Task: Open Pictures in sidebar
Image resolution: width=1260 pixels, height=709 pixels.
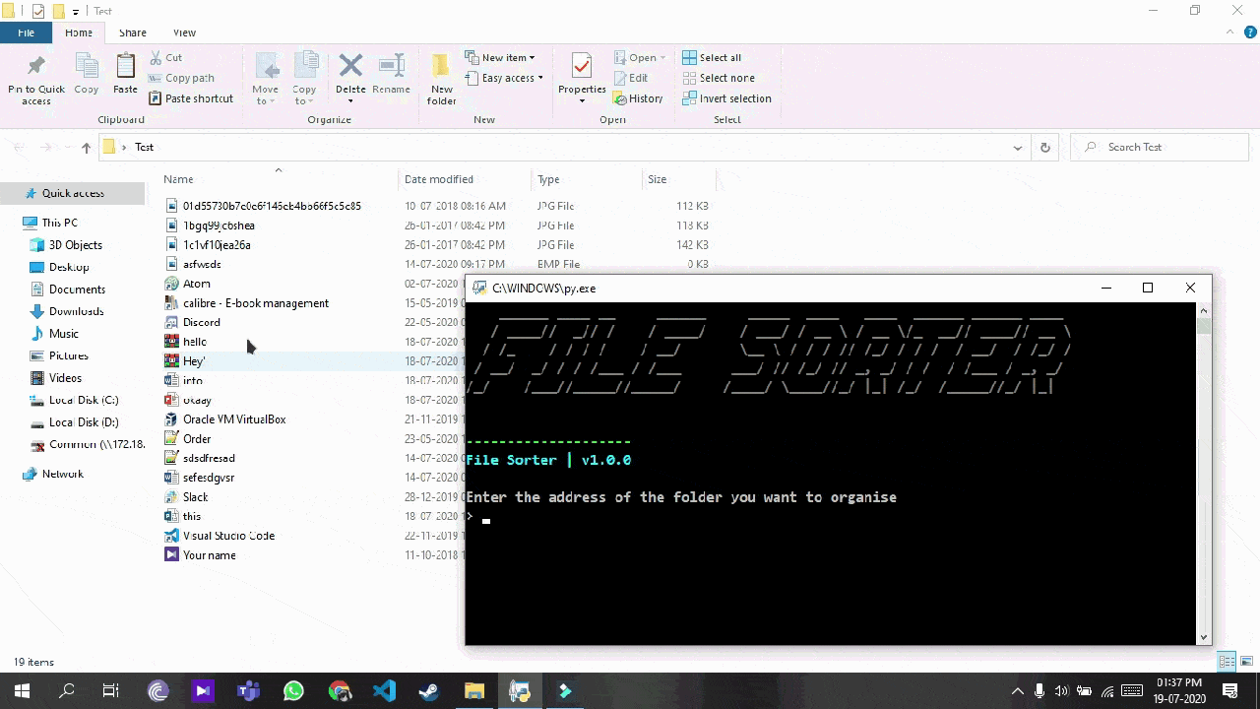Action: [69, 355]
